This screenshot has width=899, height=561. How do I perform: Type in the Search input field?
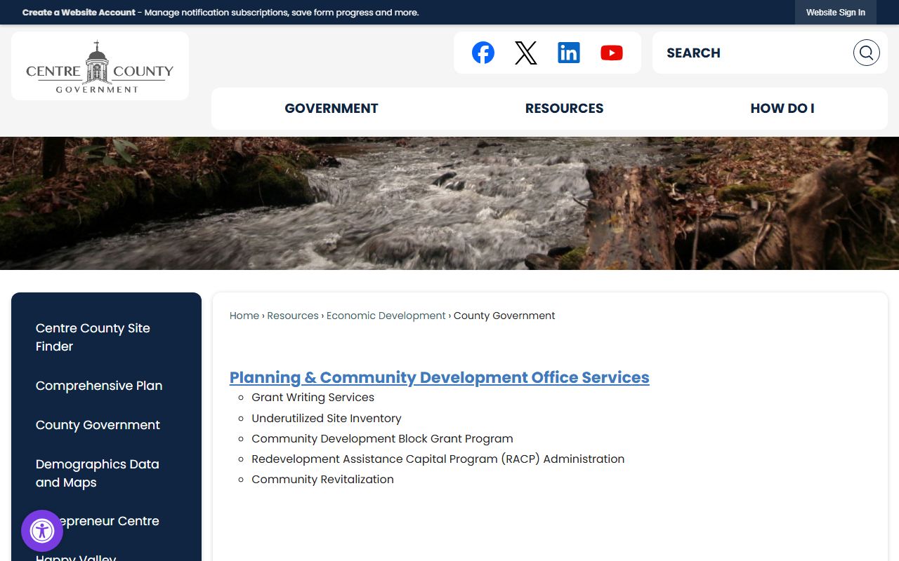click(752, 53)
